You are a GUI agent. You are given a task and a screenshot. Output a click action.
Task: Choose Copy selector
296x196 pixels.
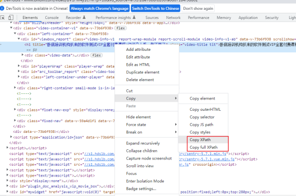(203, 117)
